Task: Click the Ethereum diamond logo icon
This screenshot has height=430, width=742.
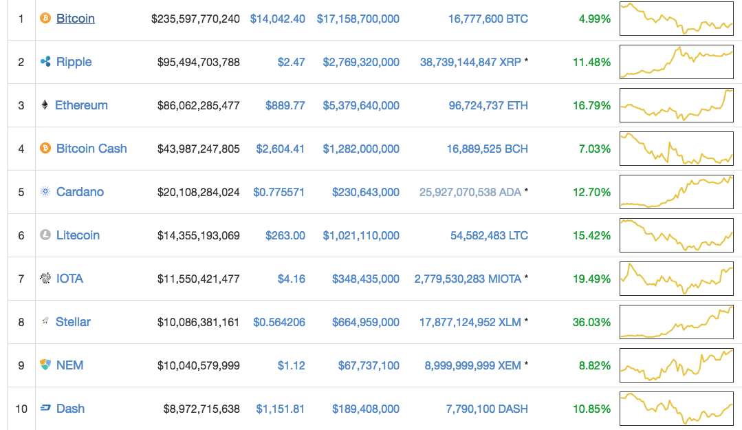Action: coord(45,105)
